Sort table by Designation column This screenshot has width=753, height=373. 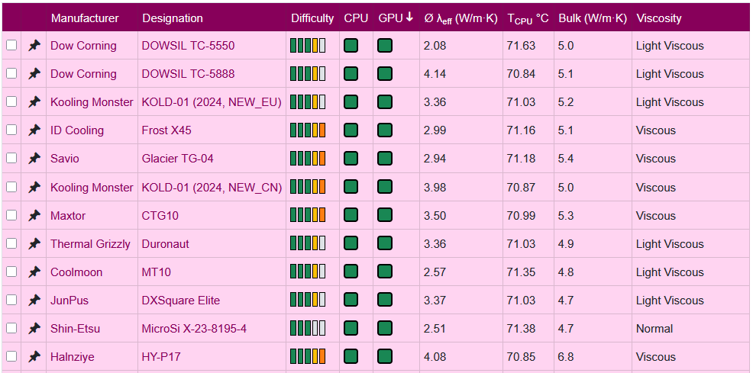tap(173, 18)
